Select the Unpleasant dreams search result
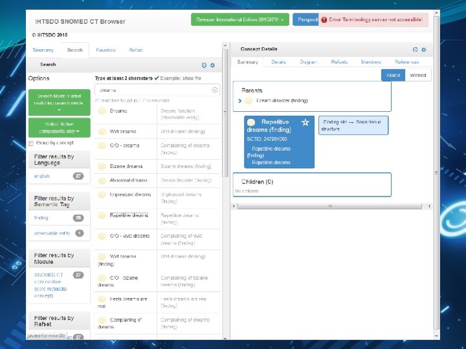The height and width of the screenshot is (349, 466). pos(130,195)
